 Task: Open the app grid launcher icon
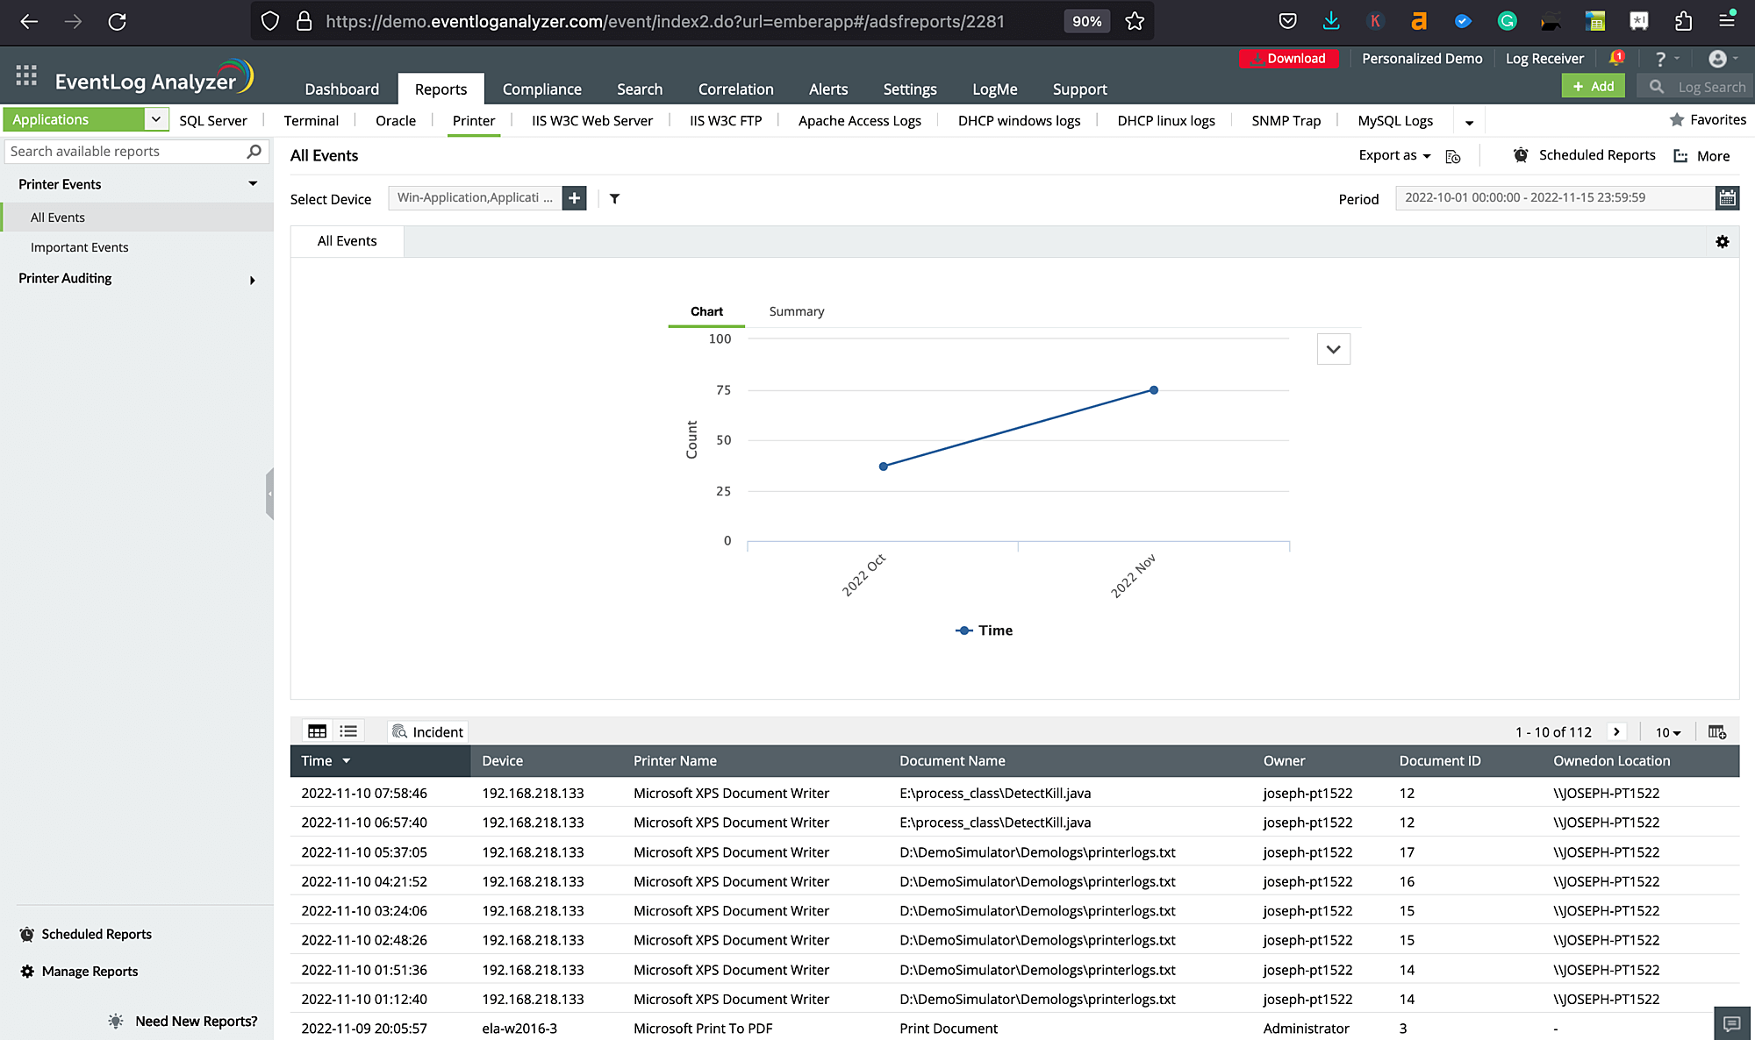pyautogui.click(x=26, y=76)
